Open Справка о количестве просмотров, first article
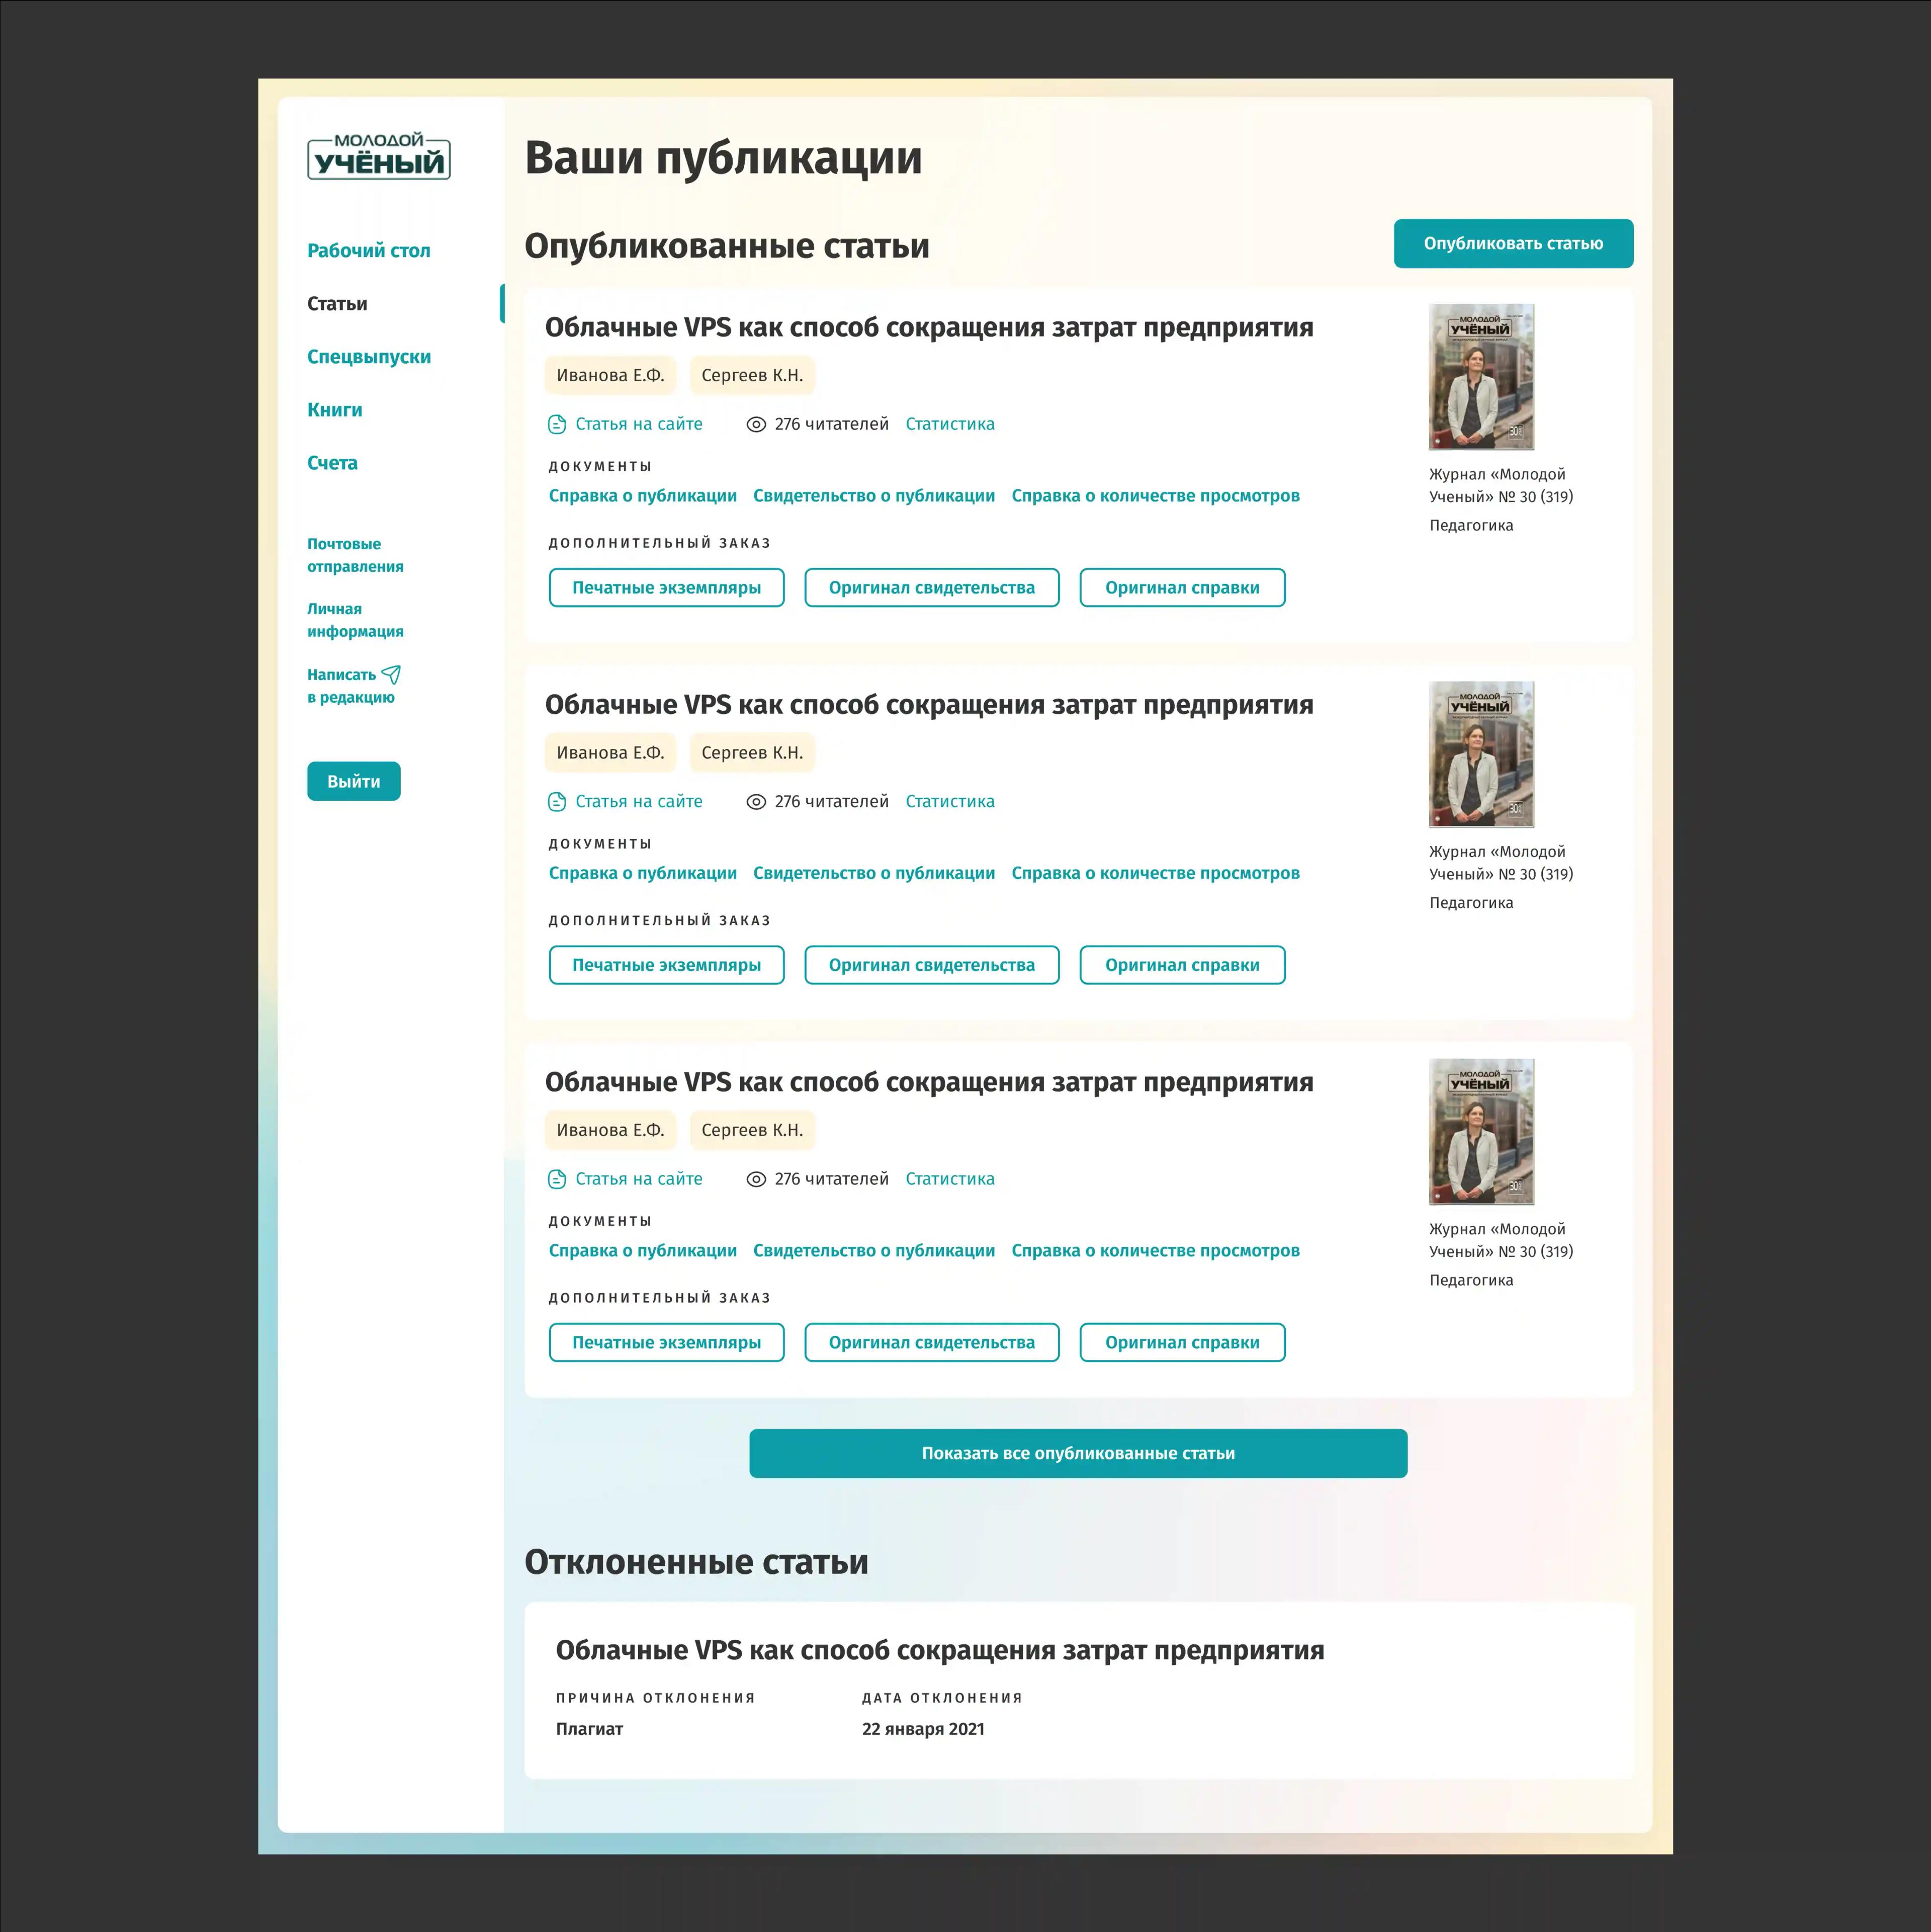Image resolution: width=1931 pixels, height=1932 pixels. tap(1155, 496)
